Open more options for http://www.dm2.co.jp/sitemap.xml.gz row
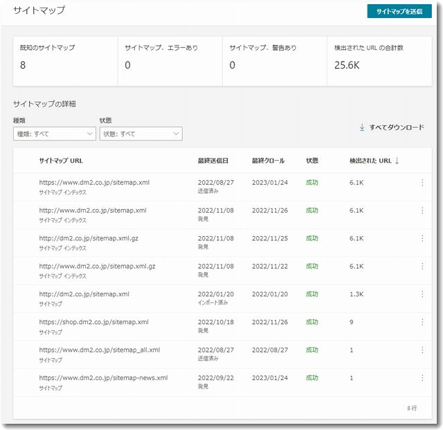The image size is (443, 430). pos(422,266)
